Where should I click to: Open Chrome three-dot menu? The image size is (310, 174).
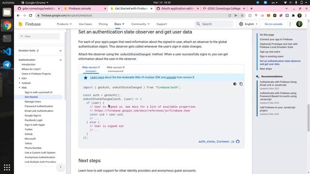[306, 15]
